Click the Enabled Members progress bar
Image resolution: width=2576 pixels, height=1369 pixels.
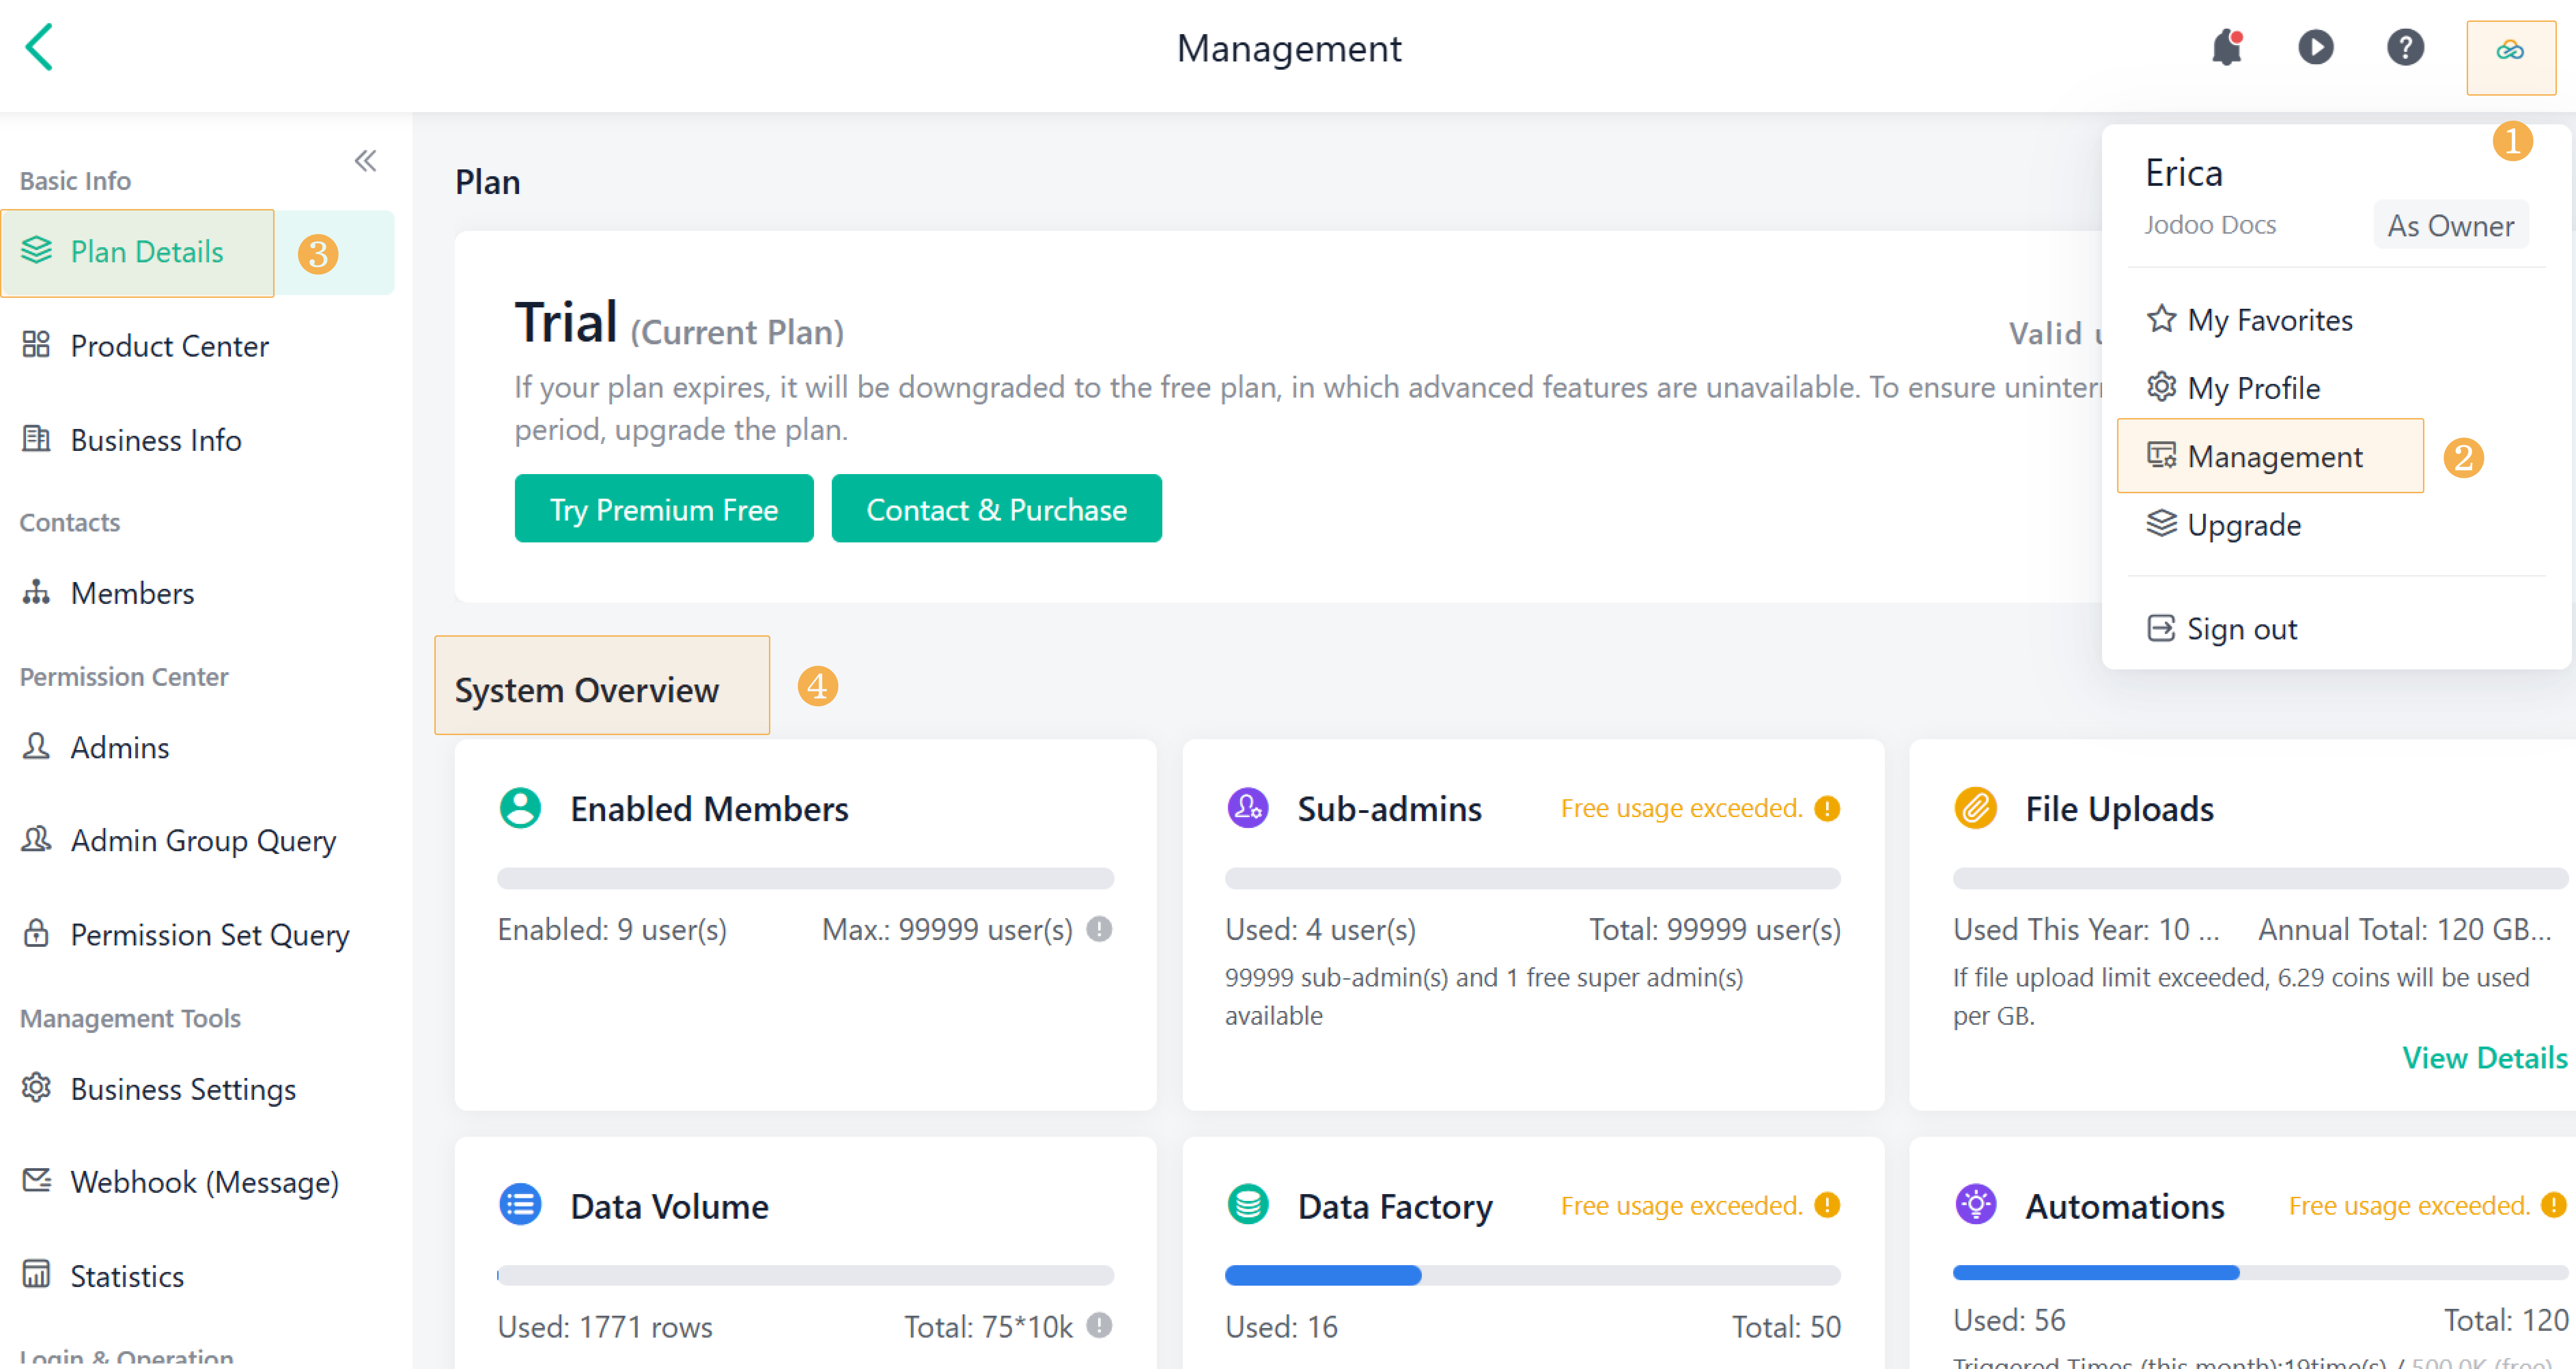tap(805, 879)
